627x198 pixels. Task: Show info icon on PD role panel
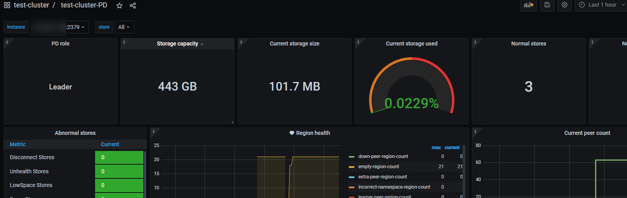(x=7, y=42)
